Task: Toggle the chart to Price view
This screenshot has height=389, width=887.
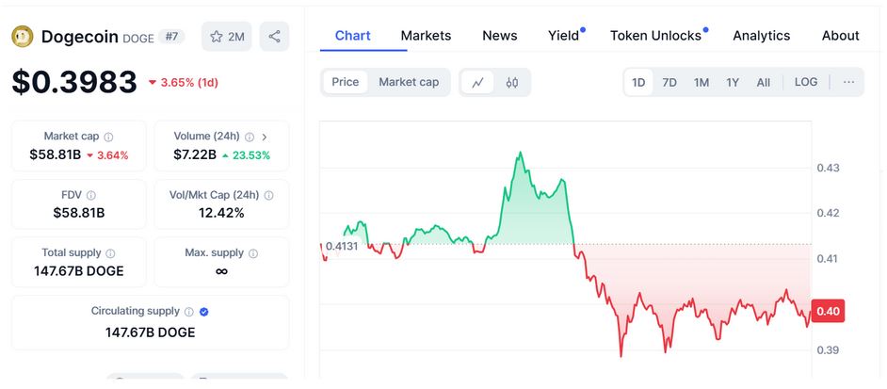Action: pos(346,82)
